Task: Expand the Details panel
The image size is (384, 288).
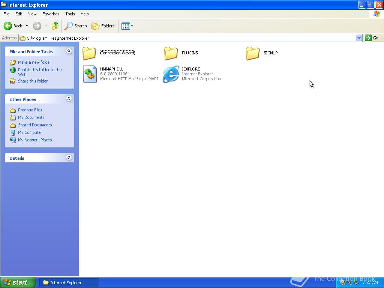Action: [x=69, y=157]
